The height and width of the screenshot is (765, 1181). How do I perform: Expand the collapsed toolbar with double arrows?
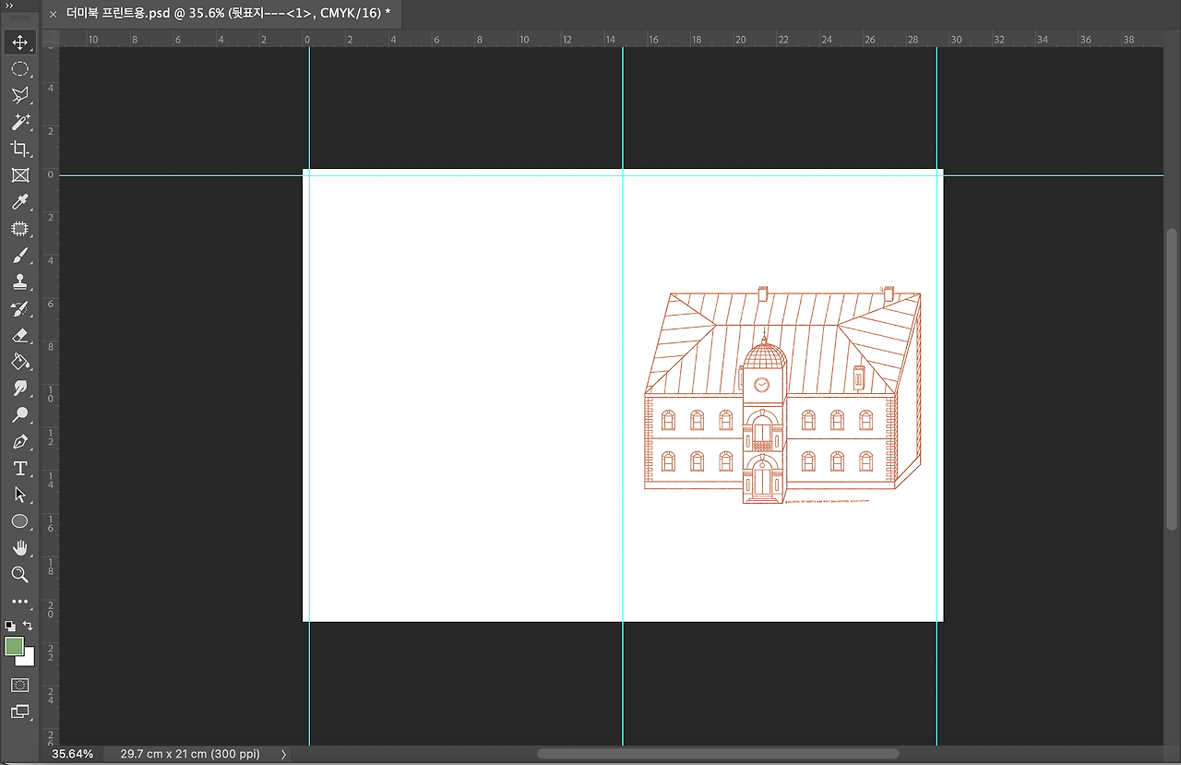click(9, 6)
